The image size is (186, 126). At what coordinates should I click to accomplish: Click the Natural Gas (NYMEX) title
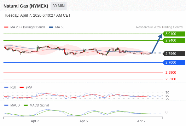tap(26, 6)
